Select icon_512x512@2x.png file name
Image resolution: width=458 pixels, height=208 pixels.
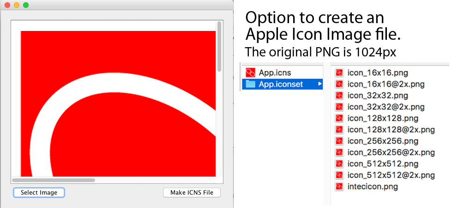pyautogui.click(x=391, y=175)
